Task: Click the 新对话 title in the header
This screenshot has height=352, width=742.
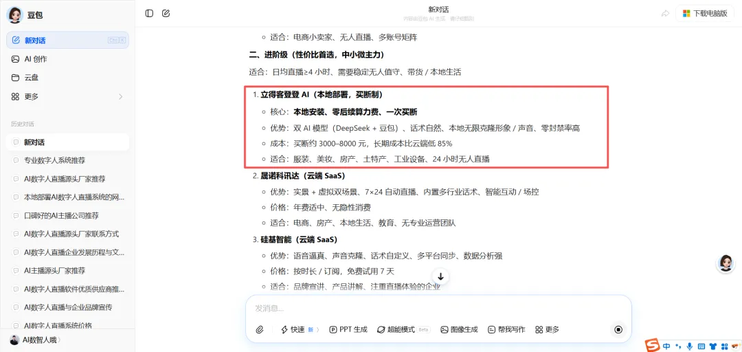Action: [x=438, y=10]
